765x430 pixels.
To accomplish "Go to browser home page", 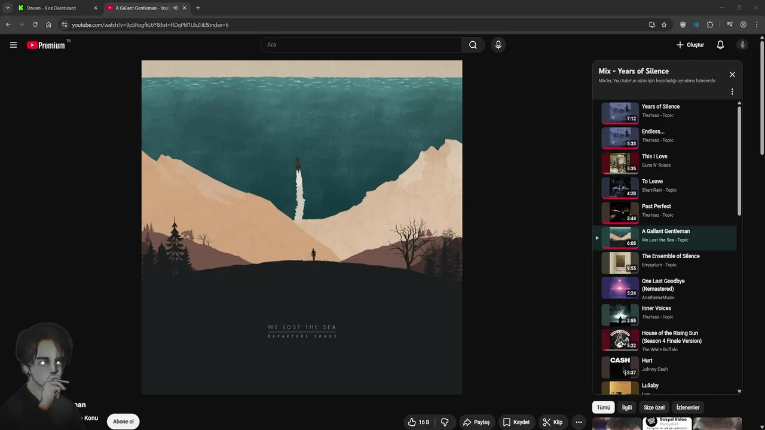I will (48, 24).
